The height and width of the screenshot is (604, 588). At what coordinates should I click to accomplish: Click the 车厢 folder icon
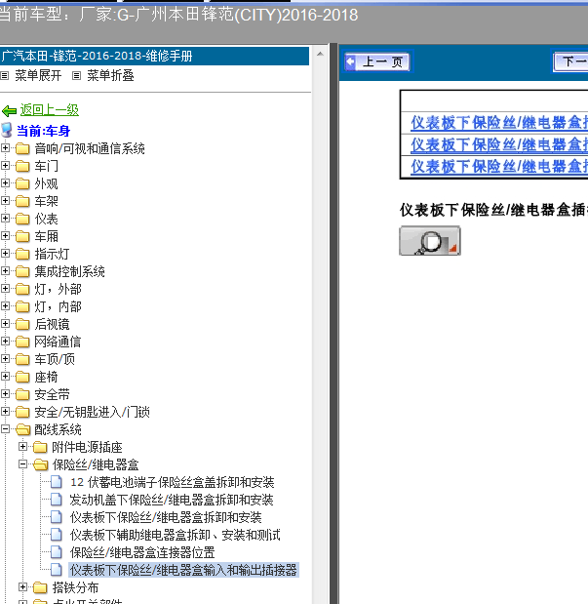pyautogui.click(x=22, y=236)
